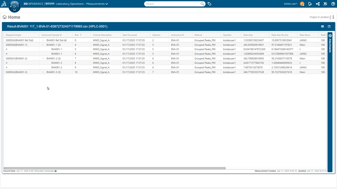This screenshot has height=189, width=337.
Task: Open notifications bell icon
Action: 310,4
